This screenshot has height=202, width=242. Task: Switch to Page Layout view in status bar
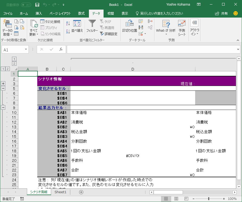pos(176,199)
